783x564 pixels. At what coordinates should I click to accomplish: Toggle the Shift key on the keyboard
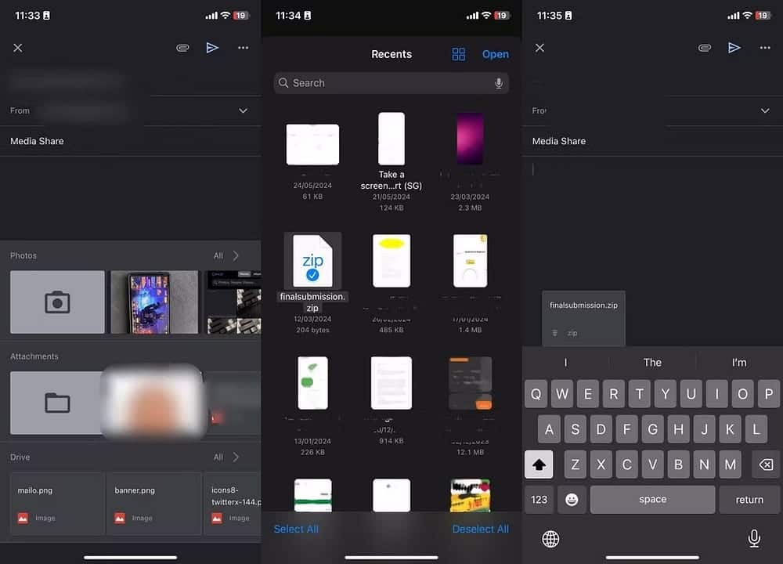(x=539, y=465)
